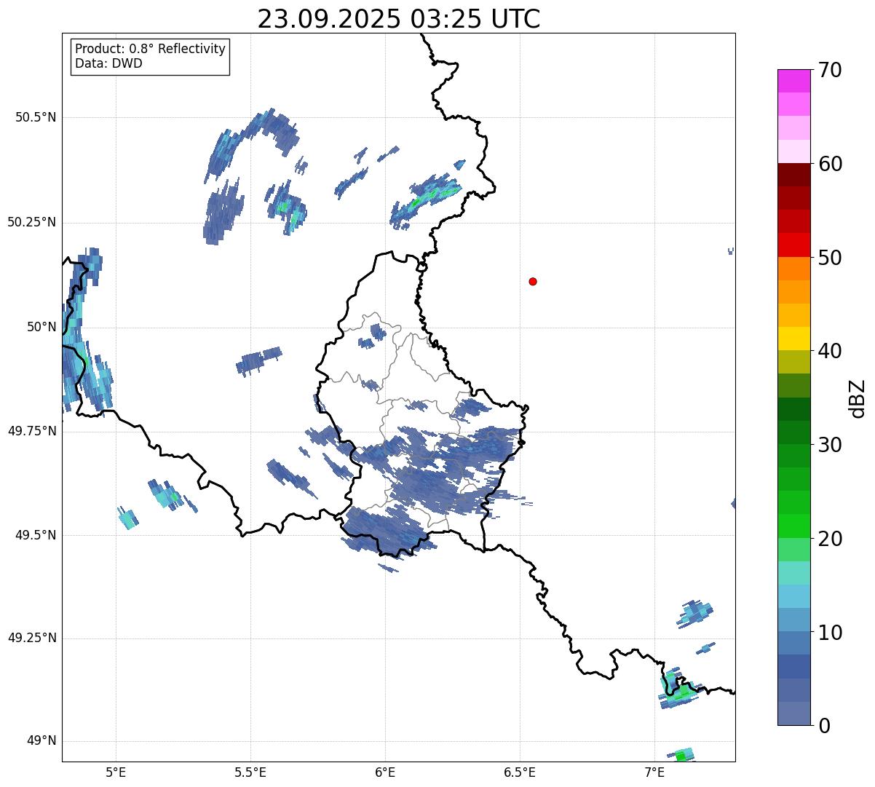875x787 pixels.
Task: Click the 'Data: DWD' text
Action: coord(108,63)
